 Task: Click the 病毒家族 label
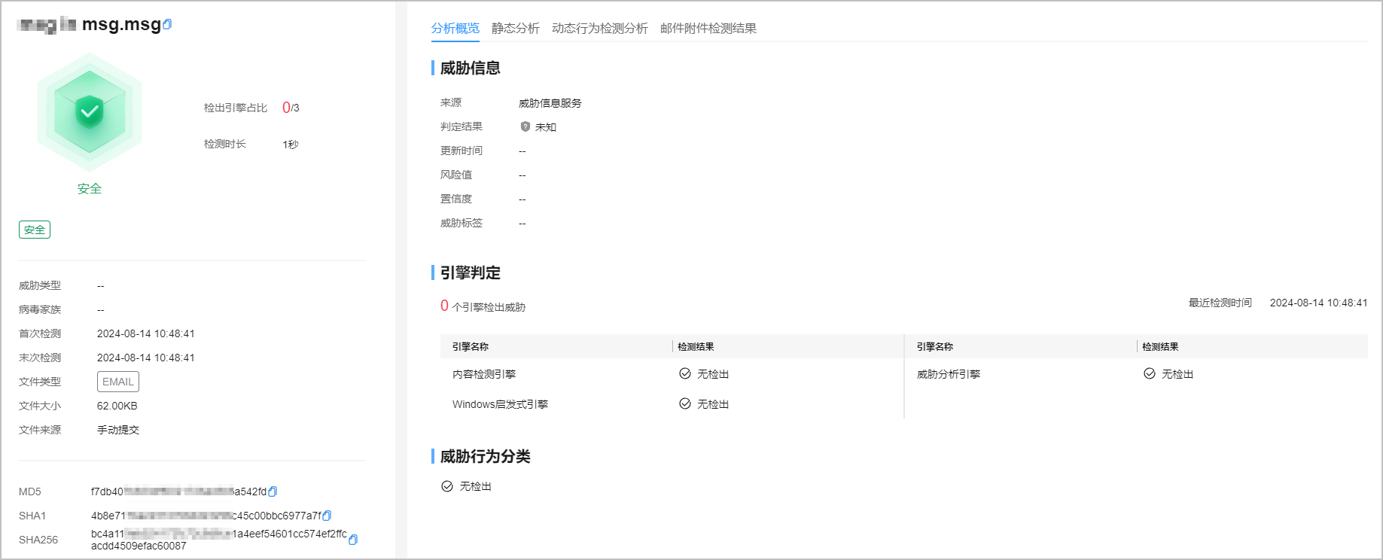tap(40, 309)
